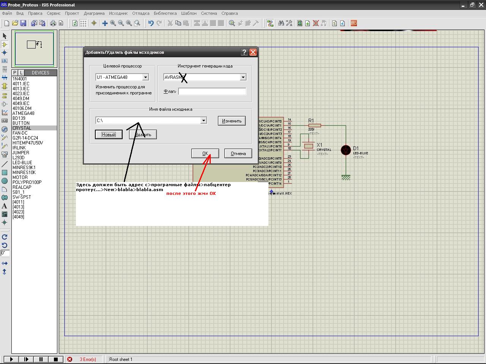Click the Save design icon
Viewport: 486px width, 364px height.
tap(23, 23)
